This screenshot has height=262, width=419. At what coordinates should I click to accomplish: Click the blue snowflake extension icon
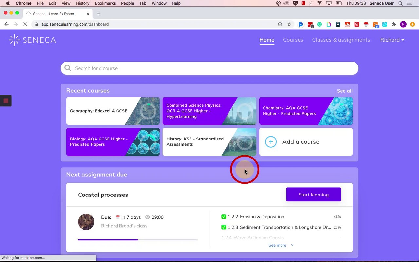point(385,24)
